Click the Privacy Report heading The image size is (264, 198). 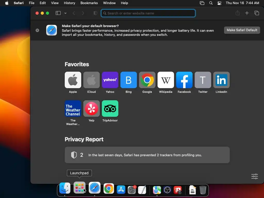tap(84, 139)
